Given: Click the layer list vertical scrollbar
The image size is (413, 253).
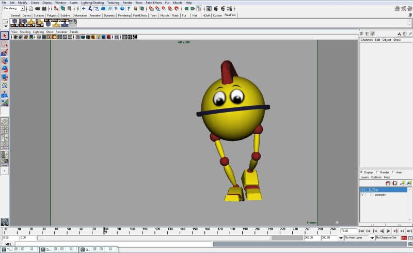Looking at the screenshot, I should tap(409, 204).
